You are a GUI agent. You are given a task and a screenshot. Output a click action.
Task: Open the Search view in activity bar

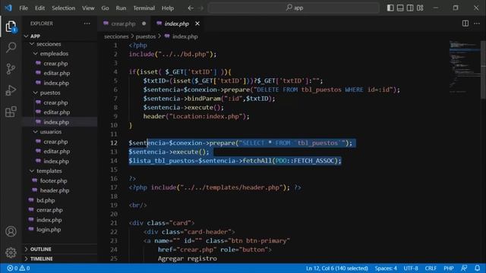click(11, 47)
